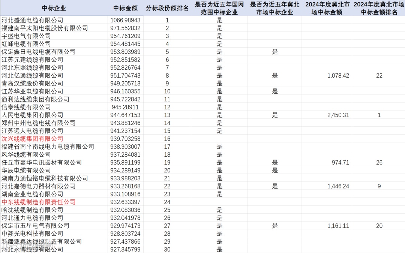Click amount cell 929.974173
This screenshot has height=253, width=405.
coord(125,226)
